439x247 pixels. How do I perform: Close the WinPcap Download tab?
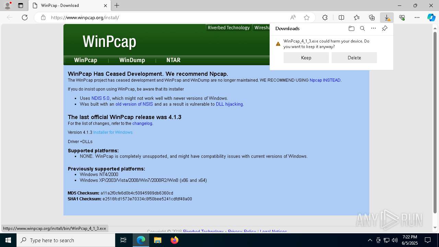click(105, 5)
